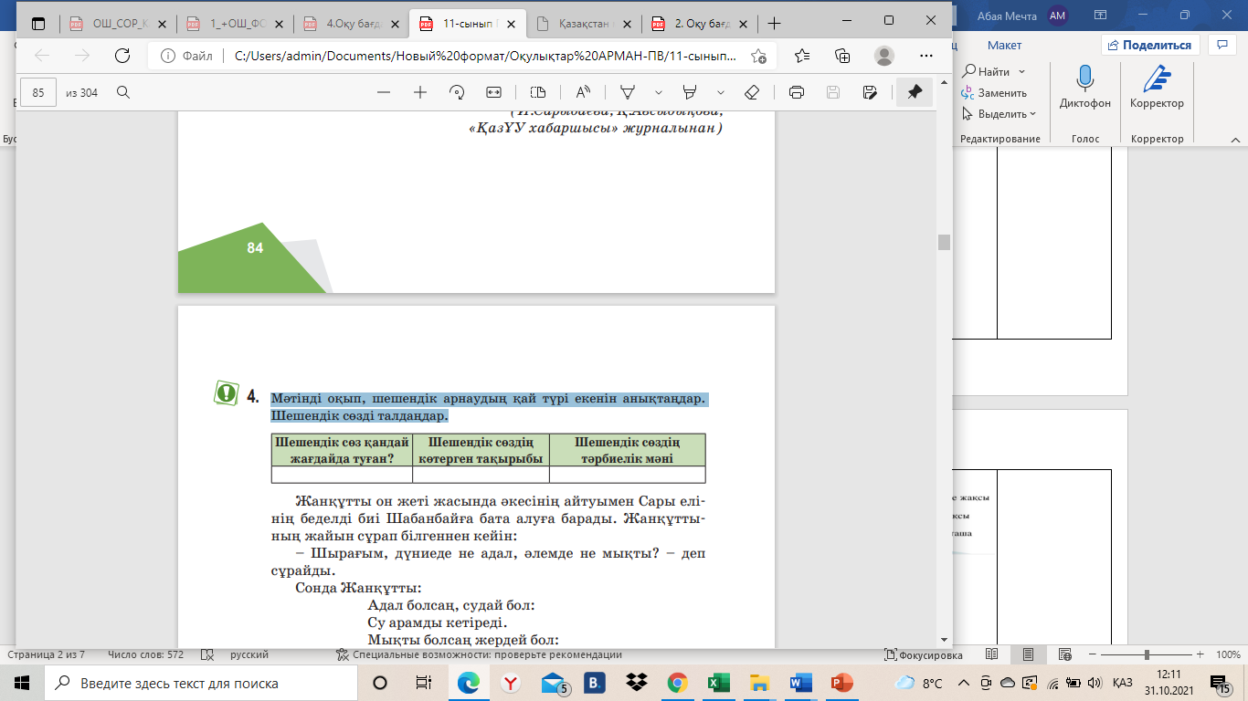Screen dimensions: 1248x701
Task: Zoom in the PDF using the plus icon
Action: pos(420,92)
